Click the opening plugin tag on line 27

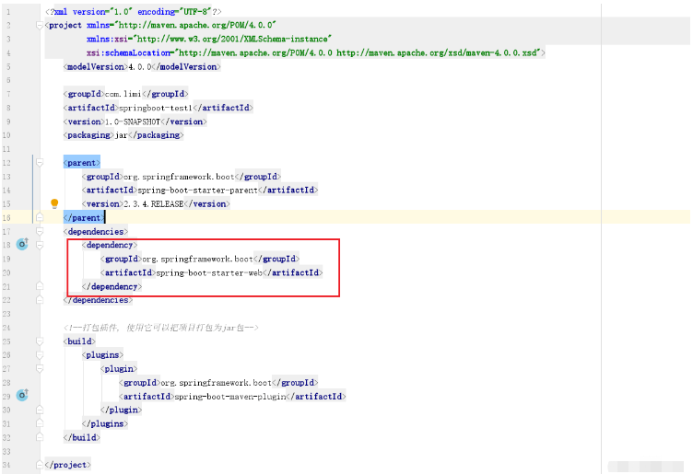pos(119,368)
